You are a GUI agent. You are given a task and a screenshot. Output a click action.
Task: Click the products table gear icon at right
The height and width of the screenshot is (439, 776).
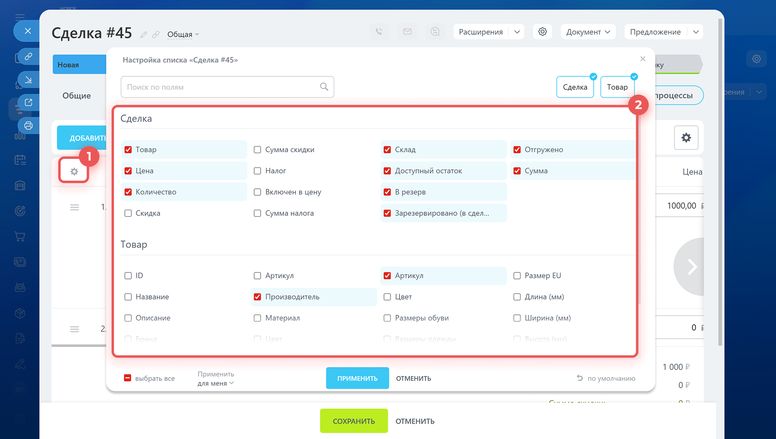[686, 137]
